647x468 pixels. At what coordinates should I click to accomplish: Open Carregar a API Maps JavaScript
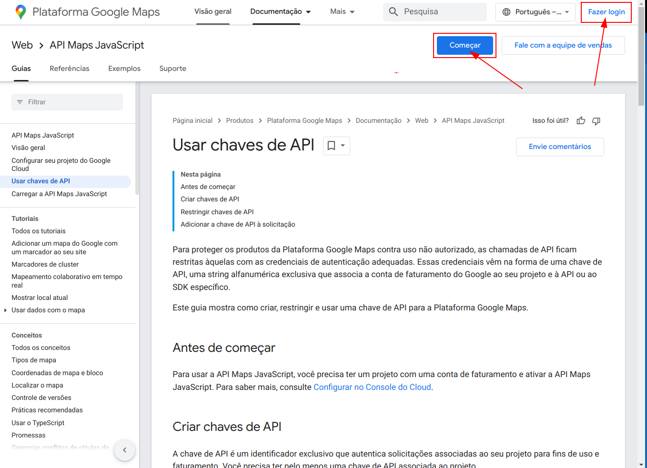point(60,194)
